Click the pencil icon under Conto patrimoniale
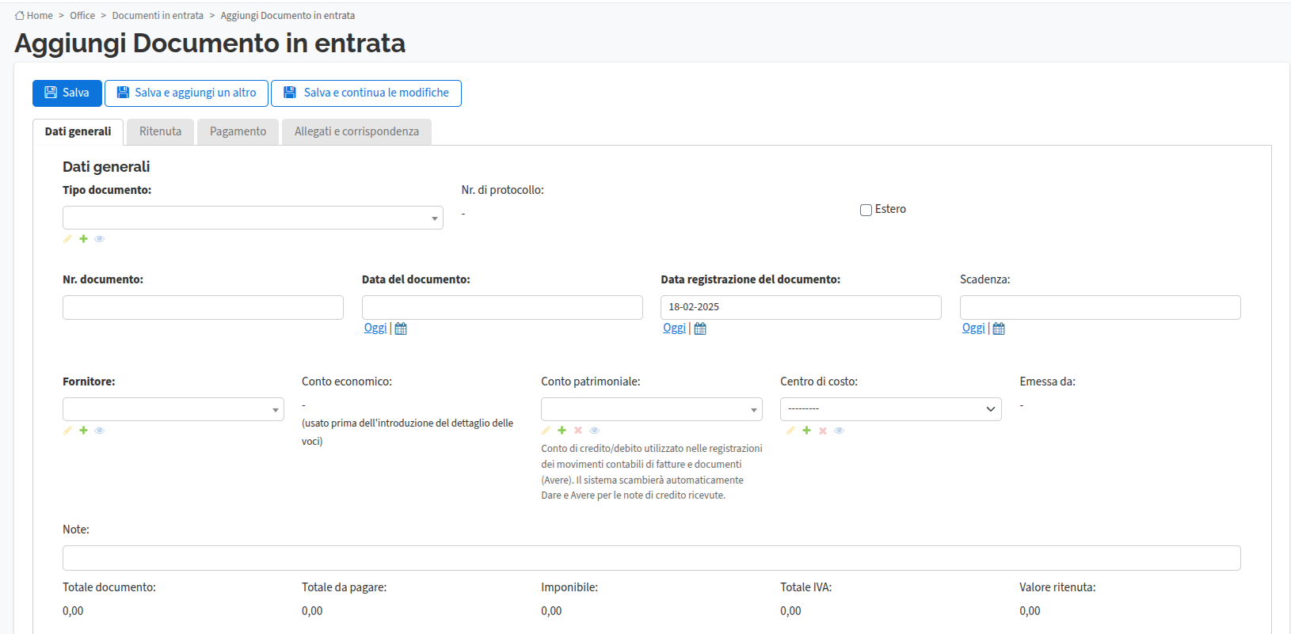The width and height of the screenshot is (1291, 634). tap(546, 431)
